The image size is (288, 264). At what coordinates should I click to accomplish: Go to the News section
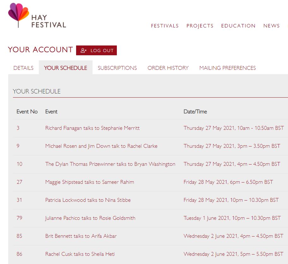[272, 26]
